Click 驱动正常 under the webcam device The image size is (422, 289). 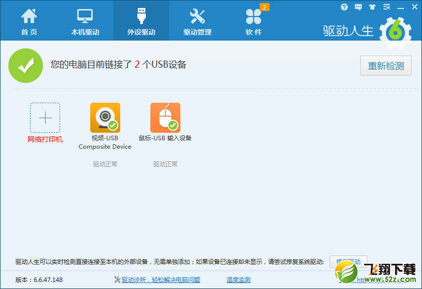105,164
